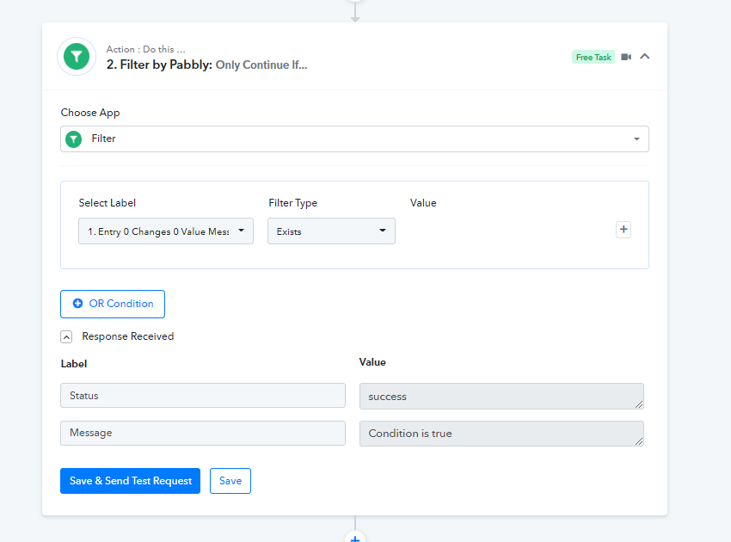Click the Status label field

pyautogui.click(x=203, y=396)
